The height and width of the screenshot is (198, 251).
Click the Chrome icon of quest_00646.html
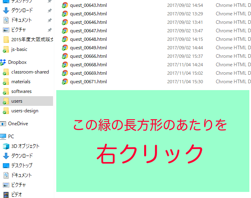pyautogui.click(x=65, y=22)
